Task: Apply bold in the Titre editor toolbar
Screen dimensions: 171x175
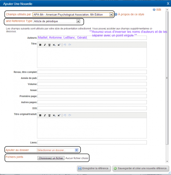Action: (40, 45)
